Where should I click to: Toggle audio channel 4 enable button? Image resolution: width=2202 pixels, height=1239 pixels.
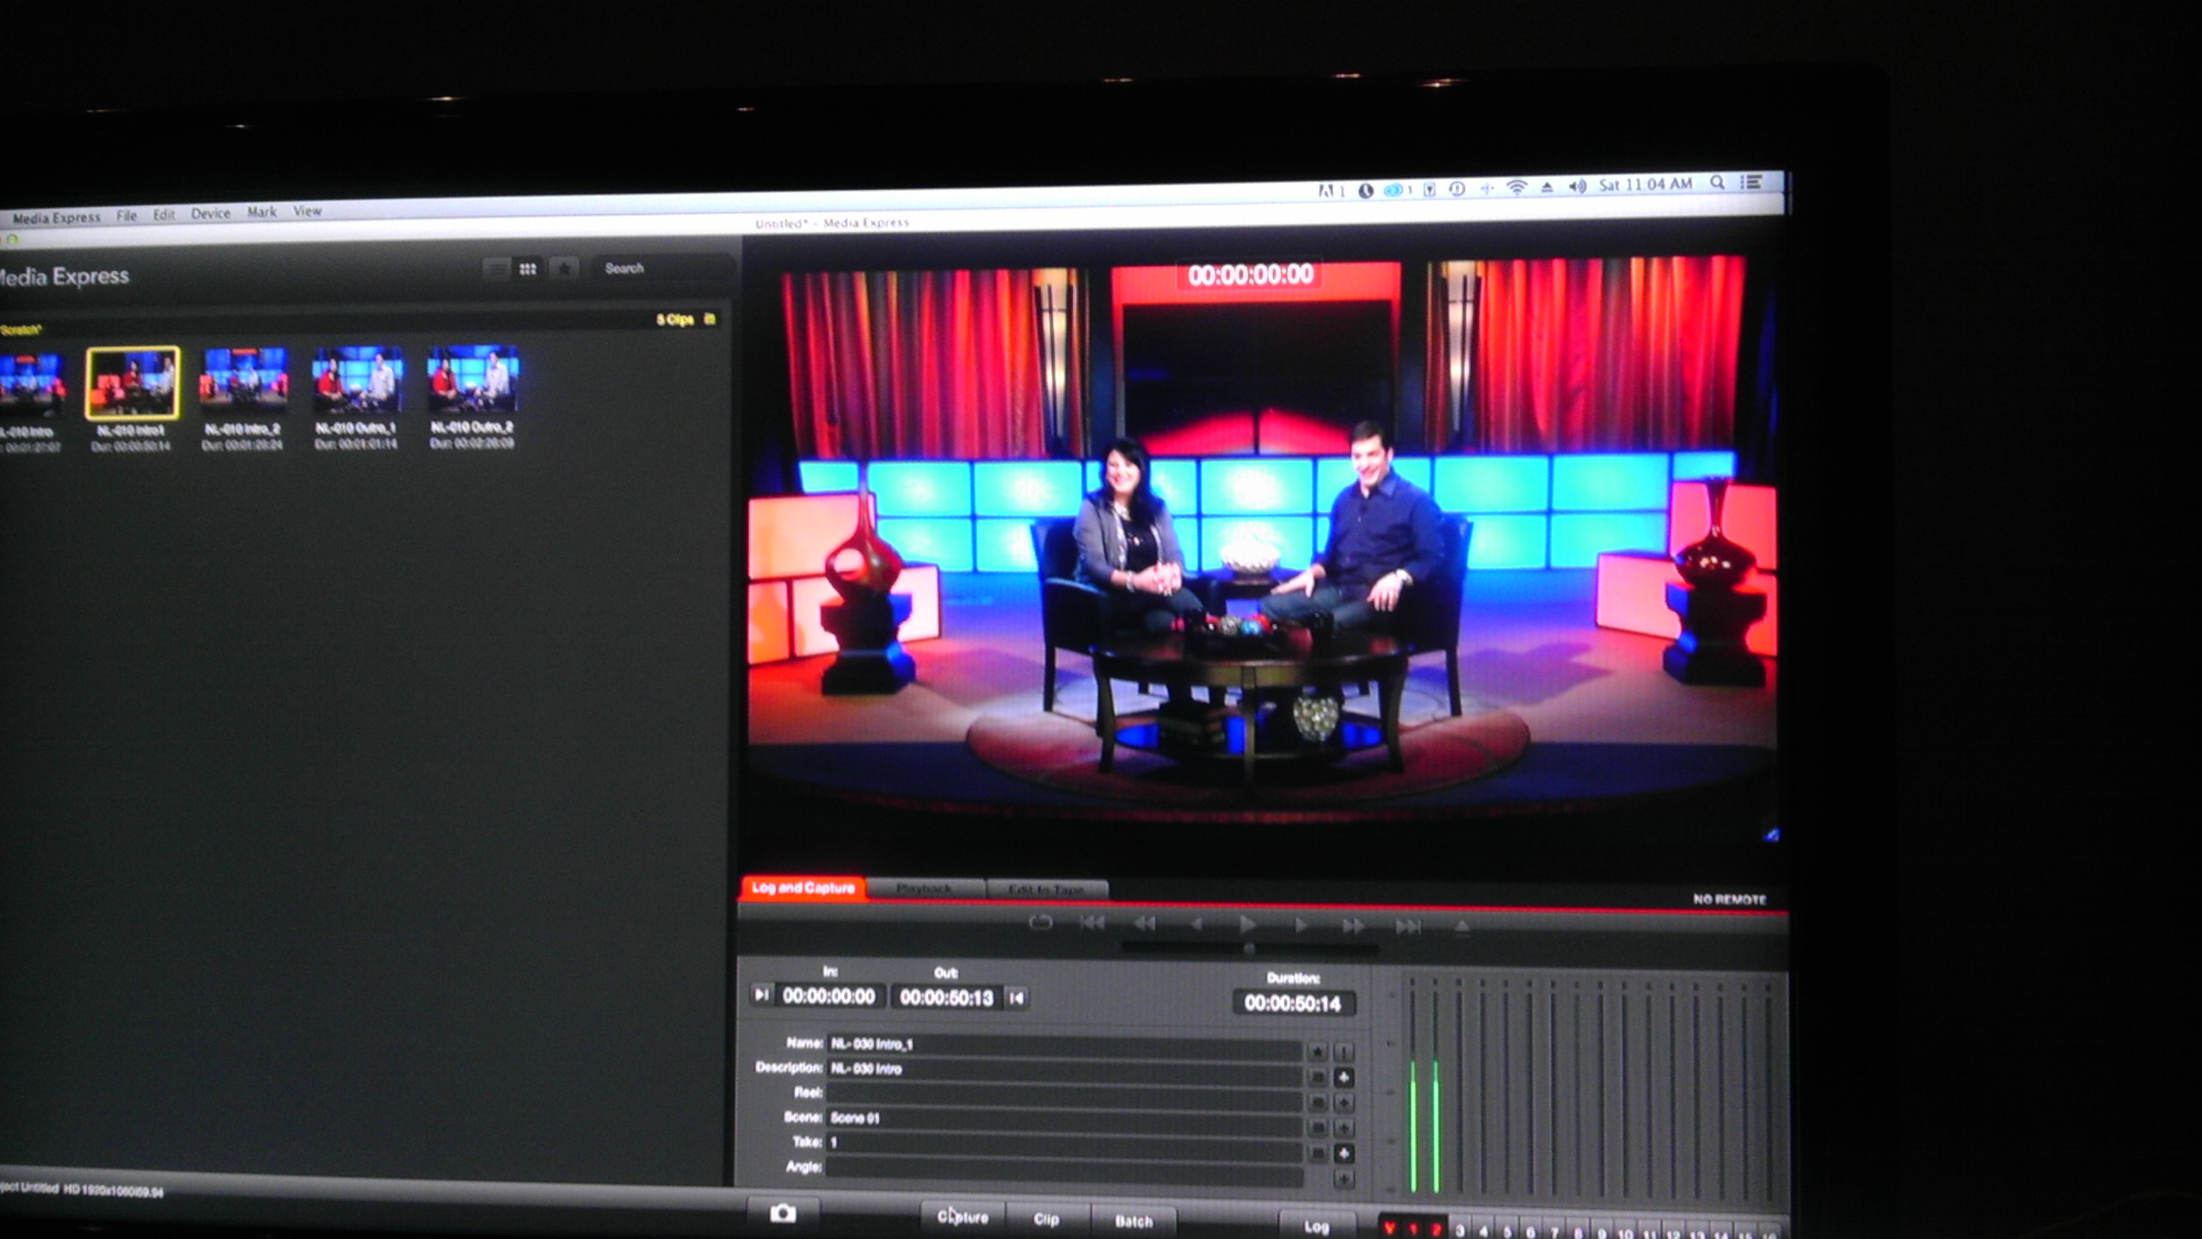tap(1483, 1231)
